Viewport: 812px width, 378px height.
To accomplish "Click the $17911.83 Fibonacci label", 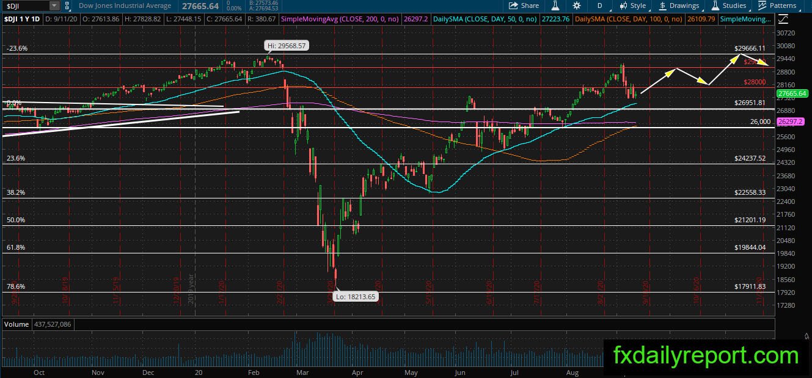I will (750, 286).
